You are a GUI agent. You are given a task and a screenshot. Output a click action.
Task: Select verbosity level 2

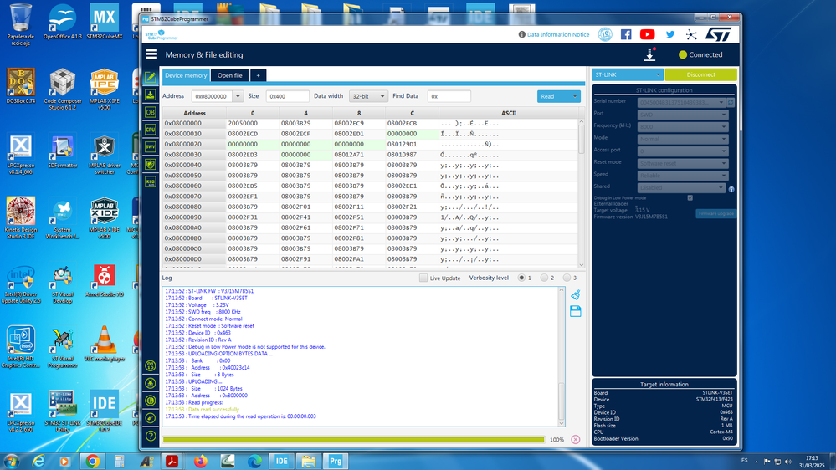544,278
